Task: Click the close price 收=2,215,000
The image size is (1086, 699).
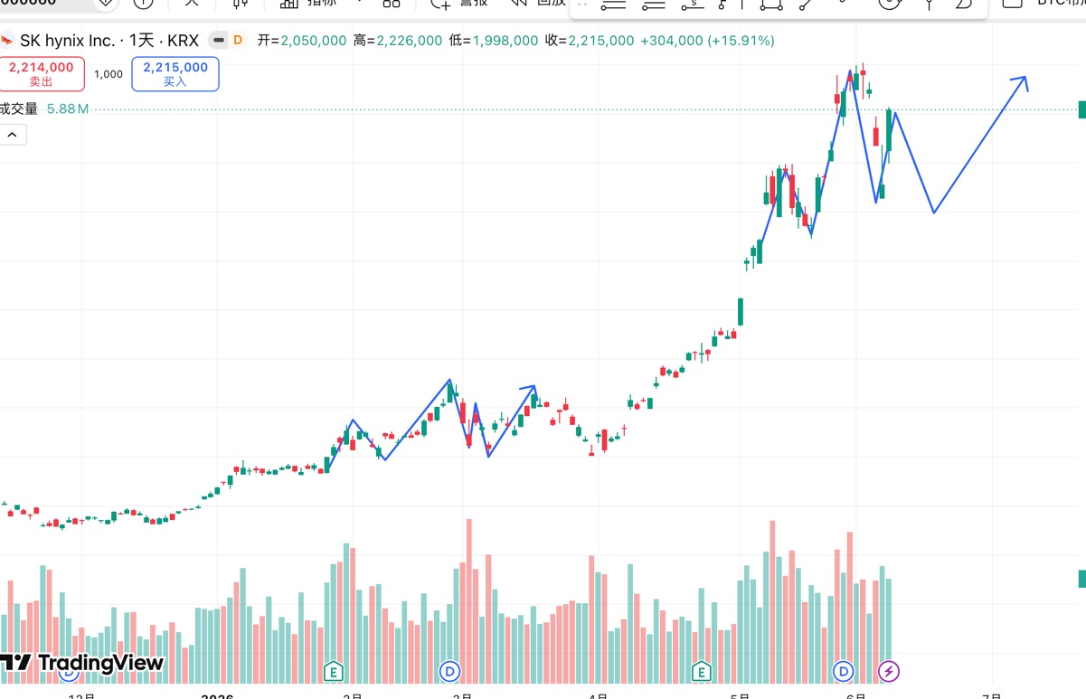Action: pos(590,41)
